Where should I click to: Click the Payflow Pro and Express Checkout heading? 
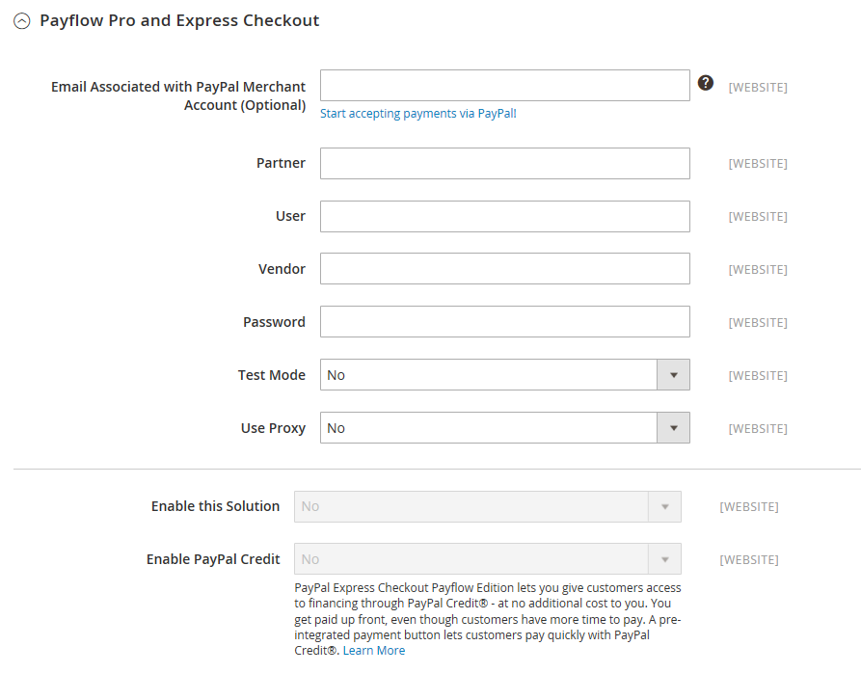click(x=179, y=19)
